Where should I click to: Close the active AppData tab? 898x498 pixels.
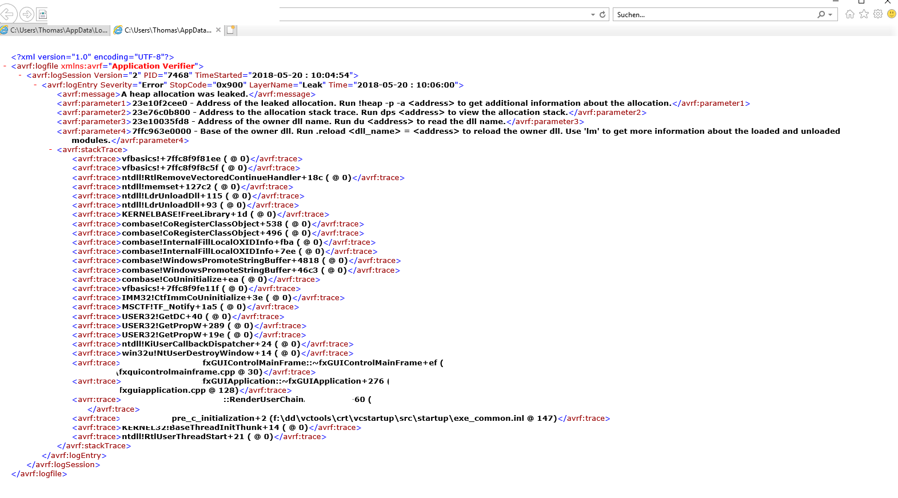click(218, 30)
